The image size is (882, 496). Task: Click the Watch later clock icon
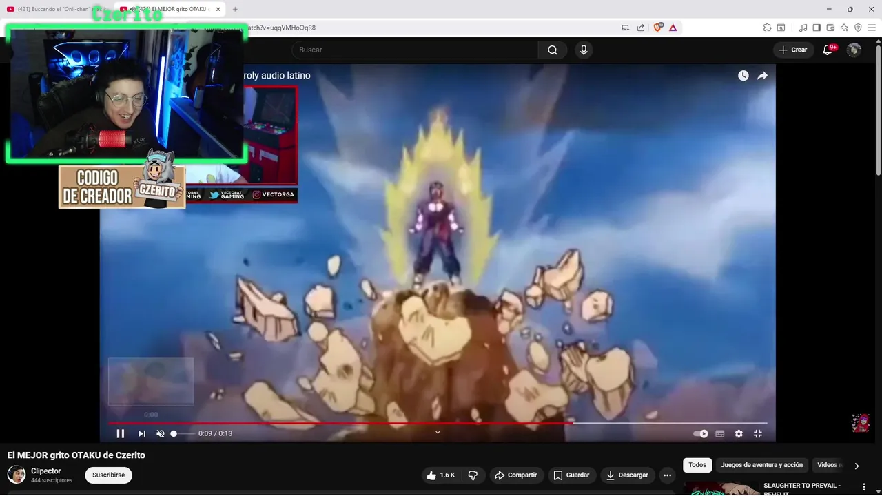coord(743,76)
